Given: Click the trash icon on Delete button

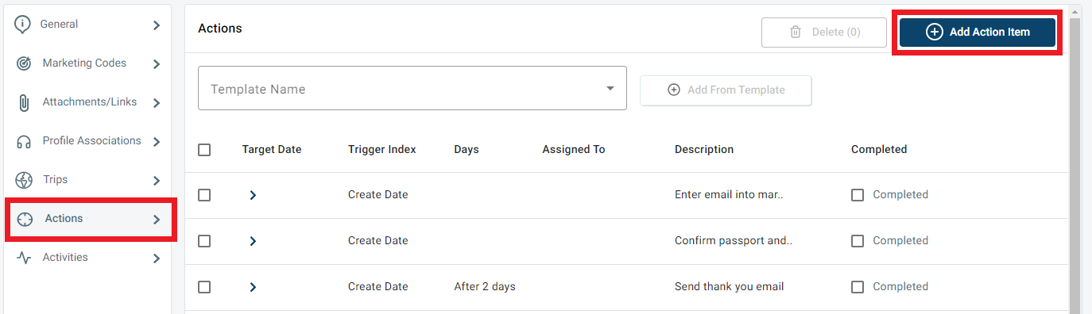Looking at the screenshot, I should point(795,33).
